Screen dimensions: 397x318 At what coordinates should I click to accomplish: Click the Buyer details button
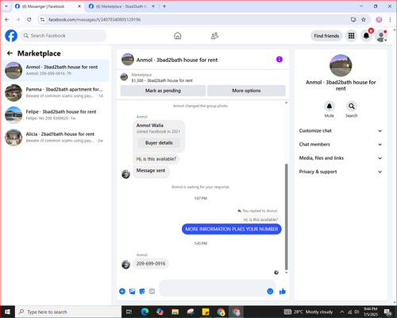[x=159, y=143]
